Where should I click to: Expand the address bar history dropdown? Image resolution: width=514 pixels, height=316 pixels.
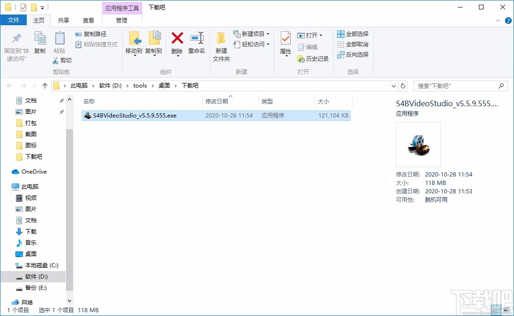393,86
